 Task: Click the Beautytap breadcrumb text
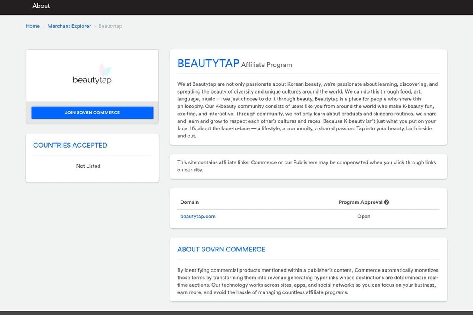[x=110, y=26]
